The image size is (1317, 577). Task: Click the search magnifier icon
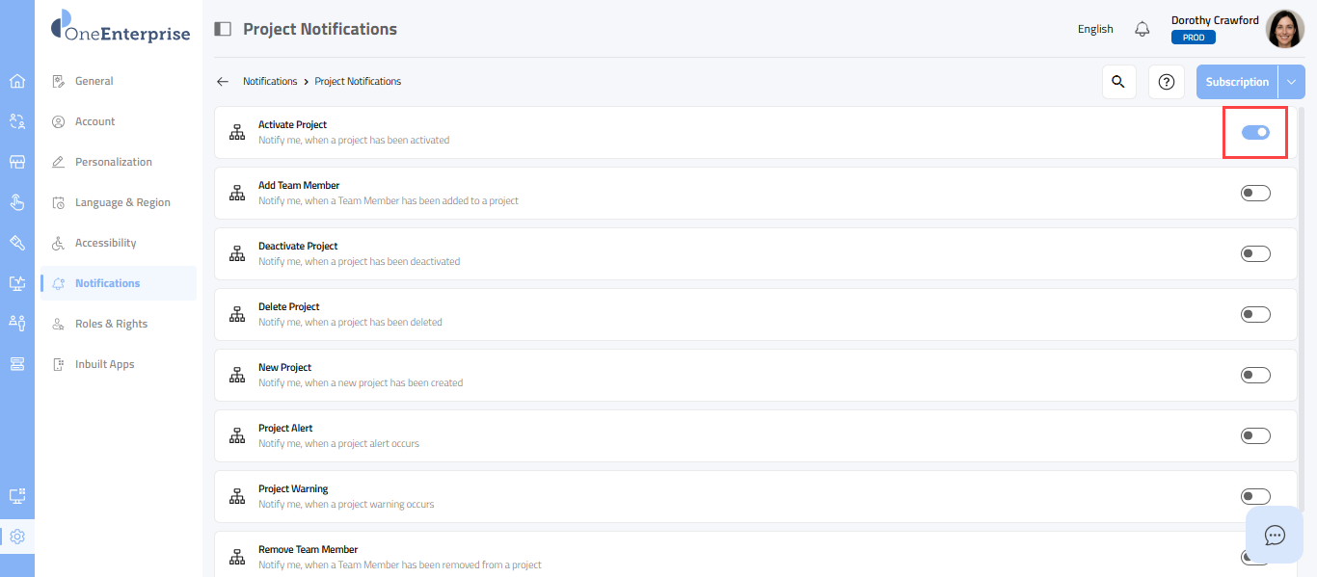click(x=1118, y=82)
